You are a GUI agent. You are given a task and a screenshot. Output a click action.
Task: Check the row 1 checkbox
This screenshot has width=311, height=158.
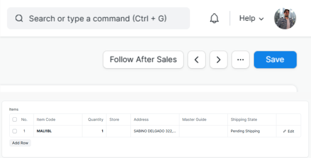click(x=15, y=131)
